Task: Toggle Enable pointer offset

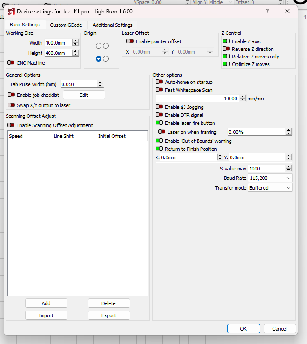Action: 130,41
